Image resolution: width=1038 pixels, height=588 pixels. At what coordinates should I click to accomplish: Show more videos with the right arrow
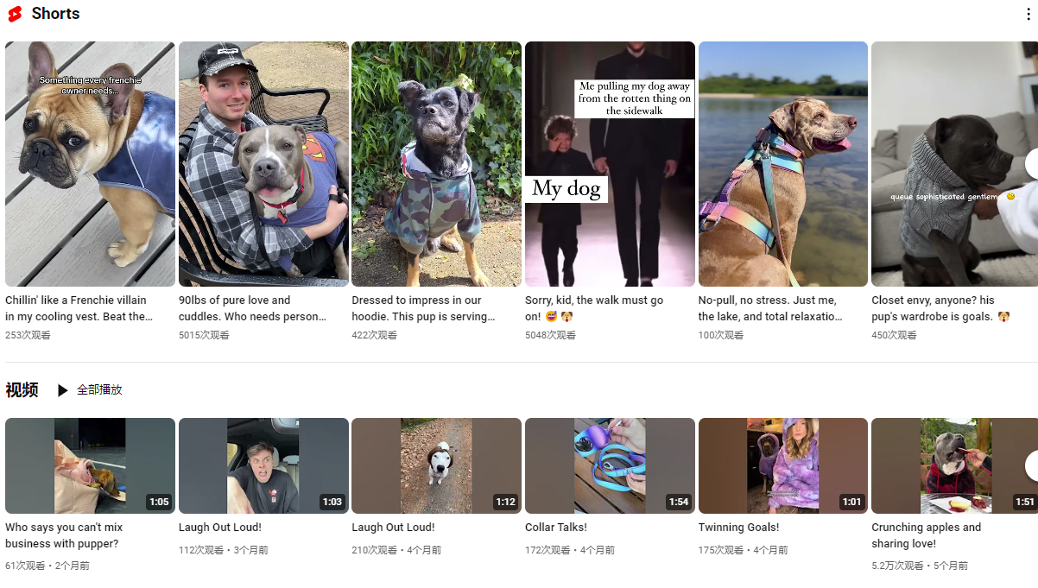pyautogui.click(x=1032, y=465)
